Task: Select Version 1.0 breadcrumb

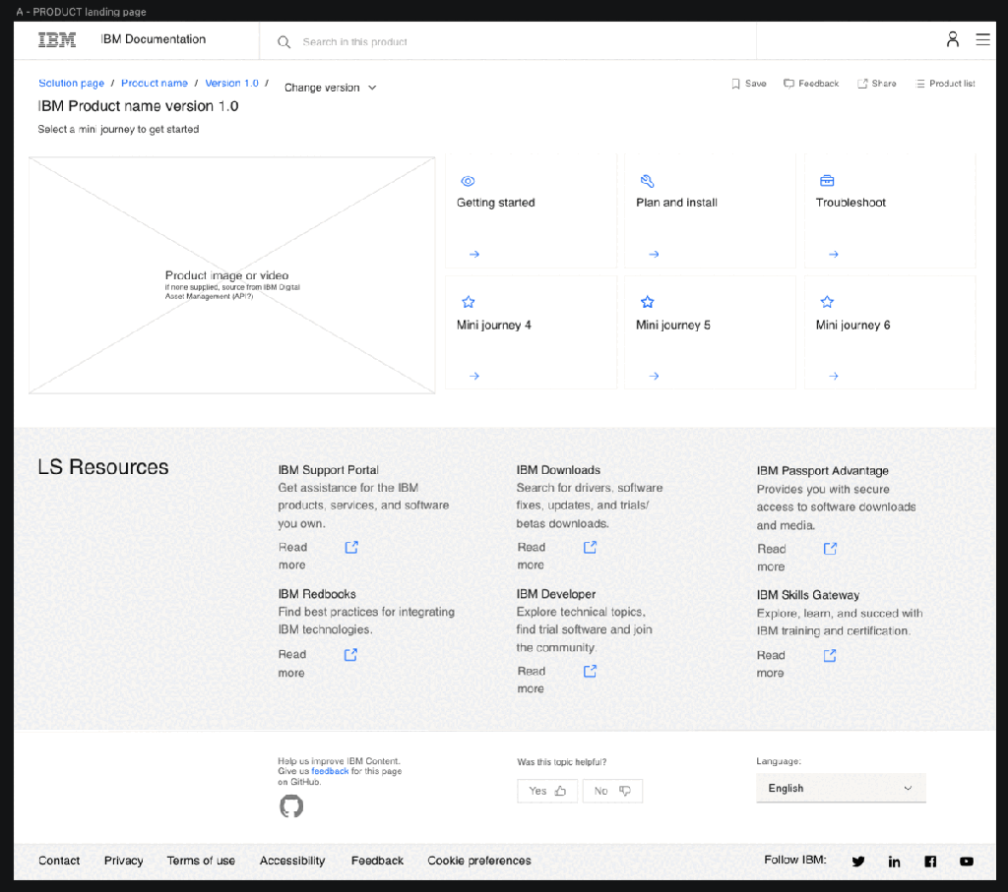Action: (231, 84)
